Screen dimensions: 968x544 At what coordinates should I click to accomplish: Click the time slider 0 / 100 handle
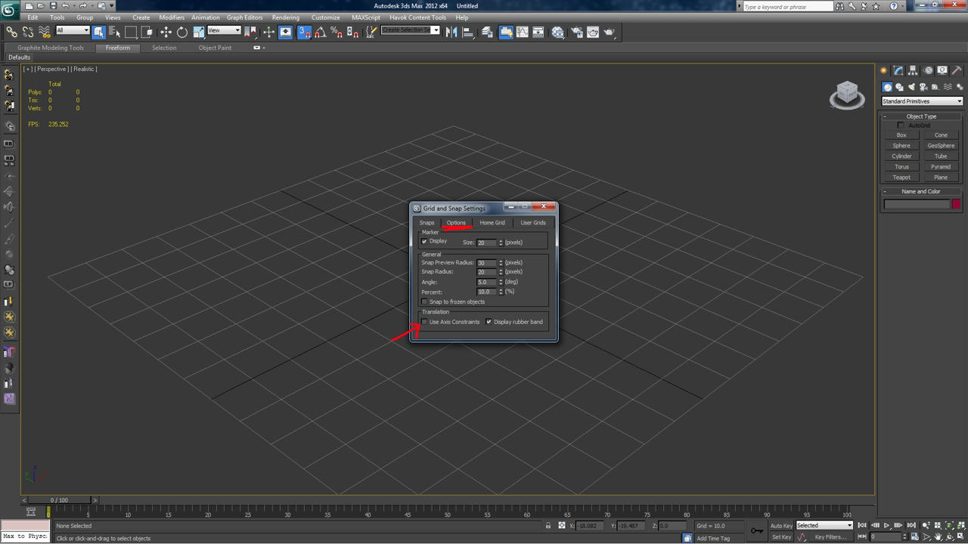[59, 500]
